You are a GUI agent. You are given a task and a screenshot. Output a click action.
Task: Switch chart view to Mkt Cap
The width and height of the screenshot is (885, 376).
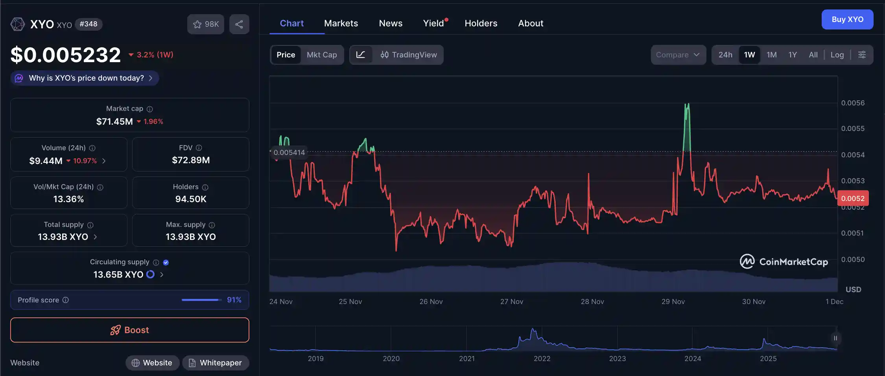click(x=321, y=55)
